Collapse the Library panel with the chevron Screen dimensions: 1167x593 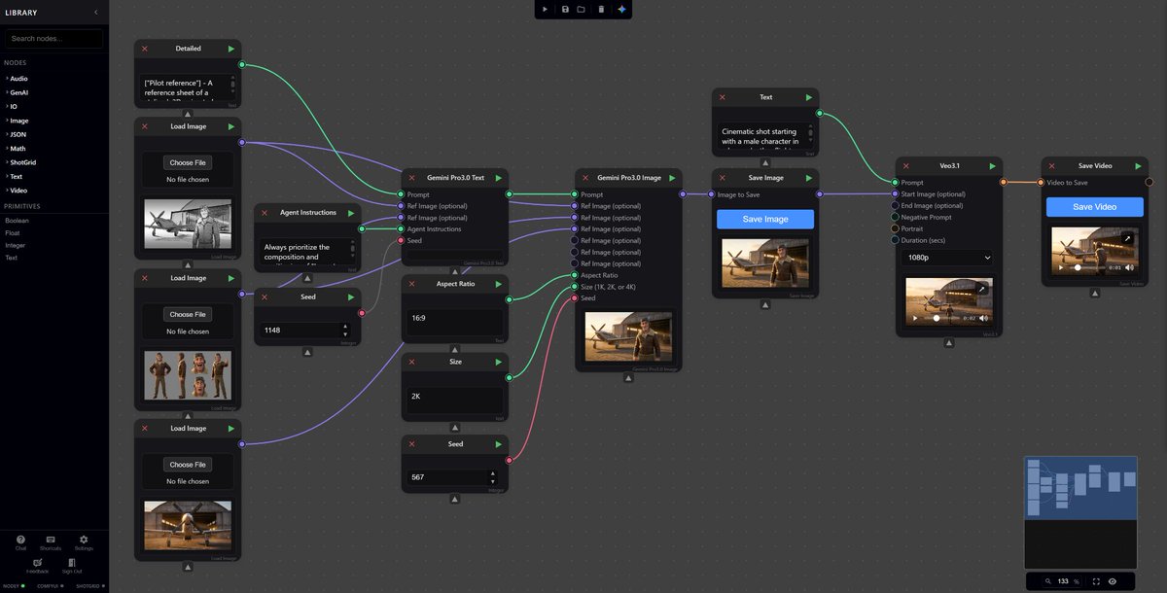95,12
